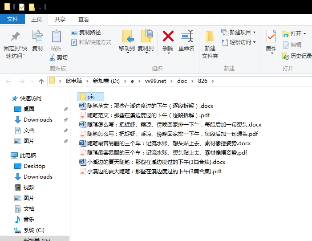Unpin 桌面 via its pin icon
The height and width of the screenshot is (241, 312).
[66, 109]
